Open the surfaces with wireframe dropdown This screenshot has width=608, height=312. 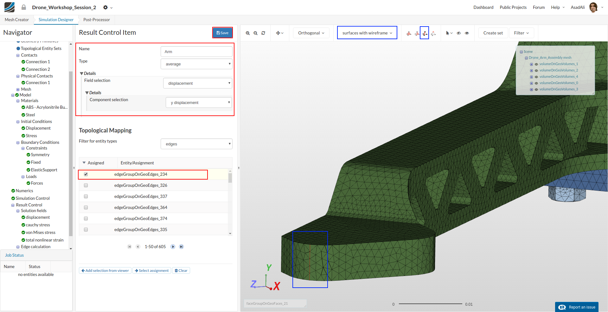coord(367,33)
